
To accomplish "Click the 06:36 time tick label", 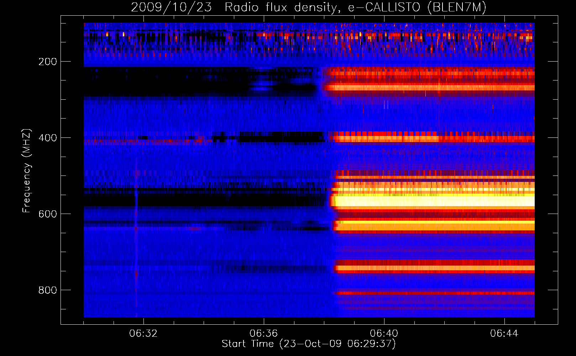I will (264, 334).
